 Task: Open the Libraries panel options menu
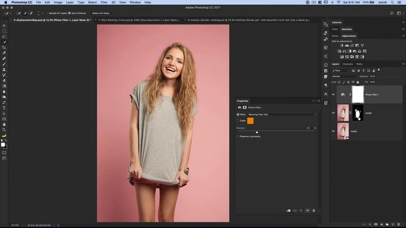coord(403,23)
